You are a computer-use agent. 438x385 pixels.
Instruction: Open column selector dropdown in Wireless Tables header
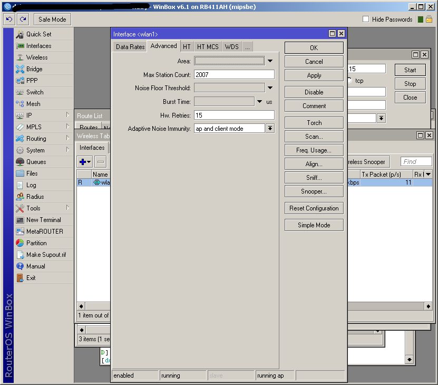pyautogui.click(x=428, y=174)
